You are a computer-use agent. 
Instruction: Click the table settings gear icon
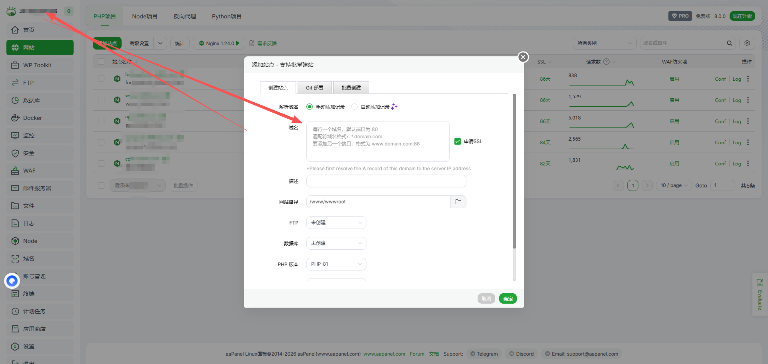pos(747,43)
